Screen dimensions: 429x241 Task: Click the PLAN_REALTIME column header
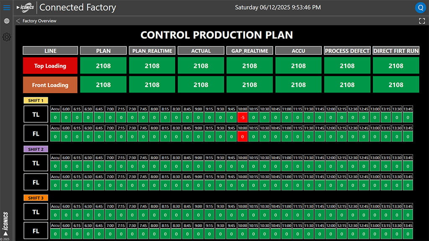152,51
